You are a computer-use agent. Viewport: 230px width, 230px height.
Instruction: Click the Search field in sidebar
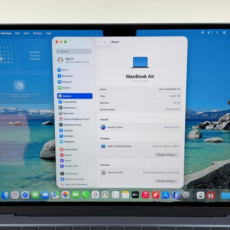point(74,51)
